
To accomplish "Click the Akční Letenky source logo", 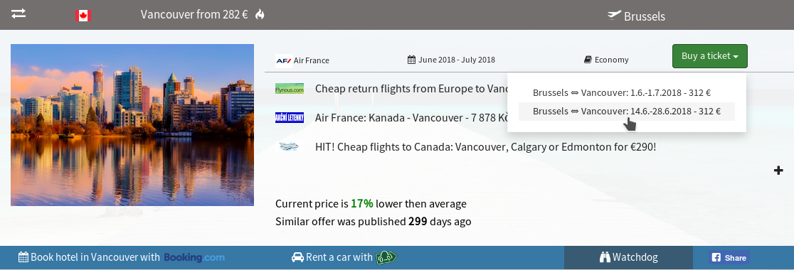I will [x=290, y=118].
